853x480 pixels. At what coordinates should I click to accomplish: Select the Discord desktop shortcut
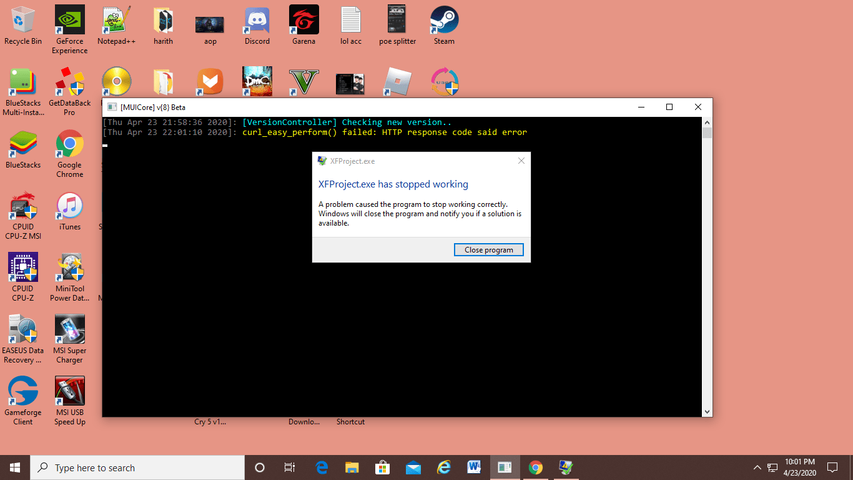click(x=257, y=26)
